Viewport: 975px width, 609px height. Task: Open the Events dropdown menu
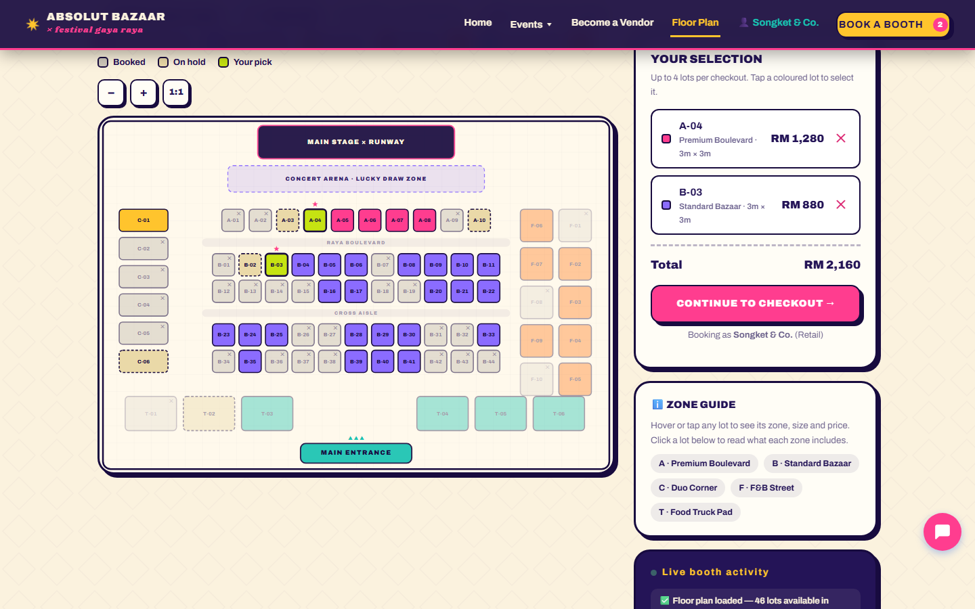[531, 24]
